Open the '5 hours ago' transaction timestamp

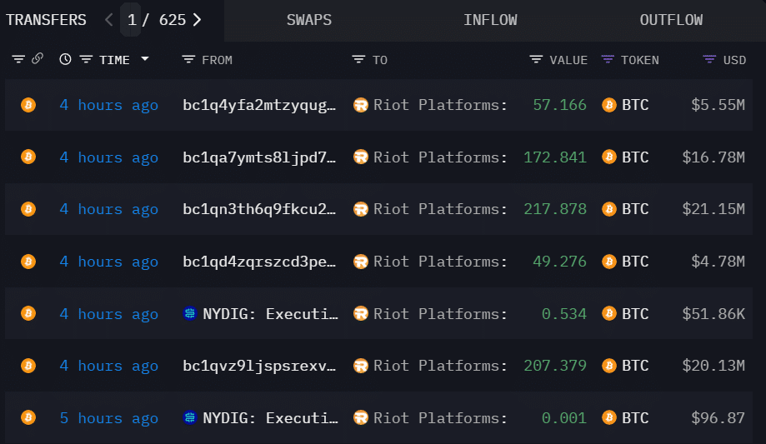point(108,418)
